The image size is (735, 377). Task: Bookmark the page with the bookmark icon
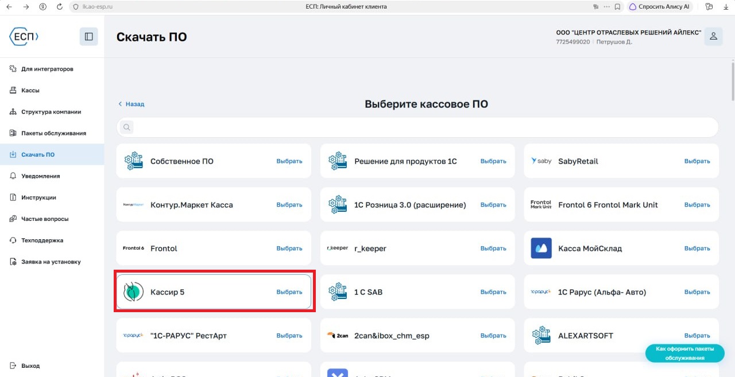(617, 7)
